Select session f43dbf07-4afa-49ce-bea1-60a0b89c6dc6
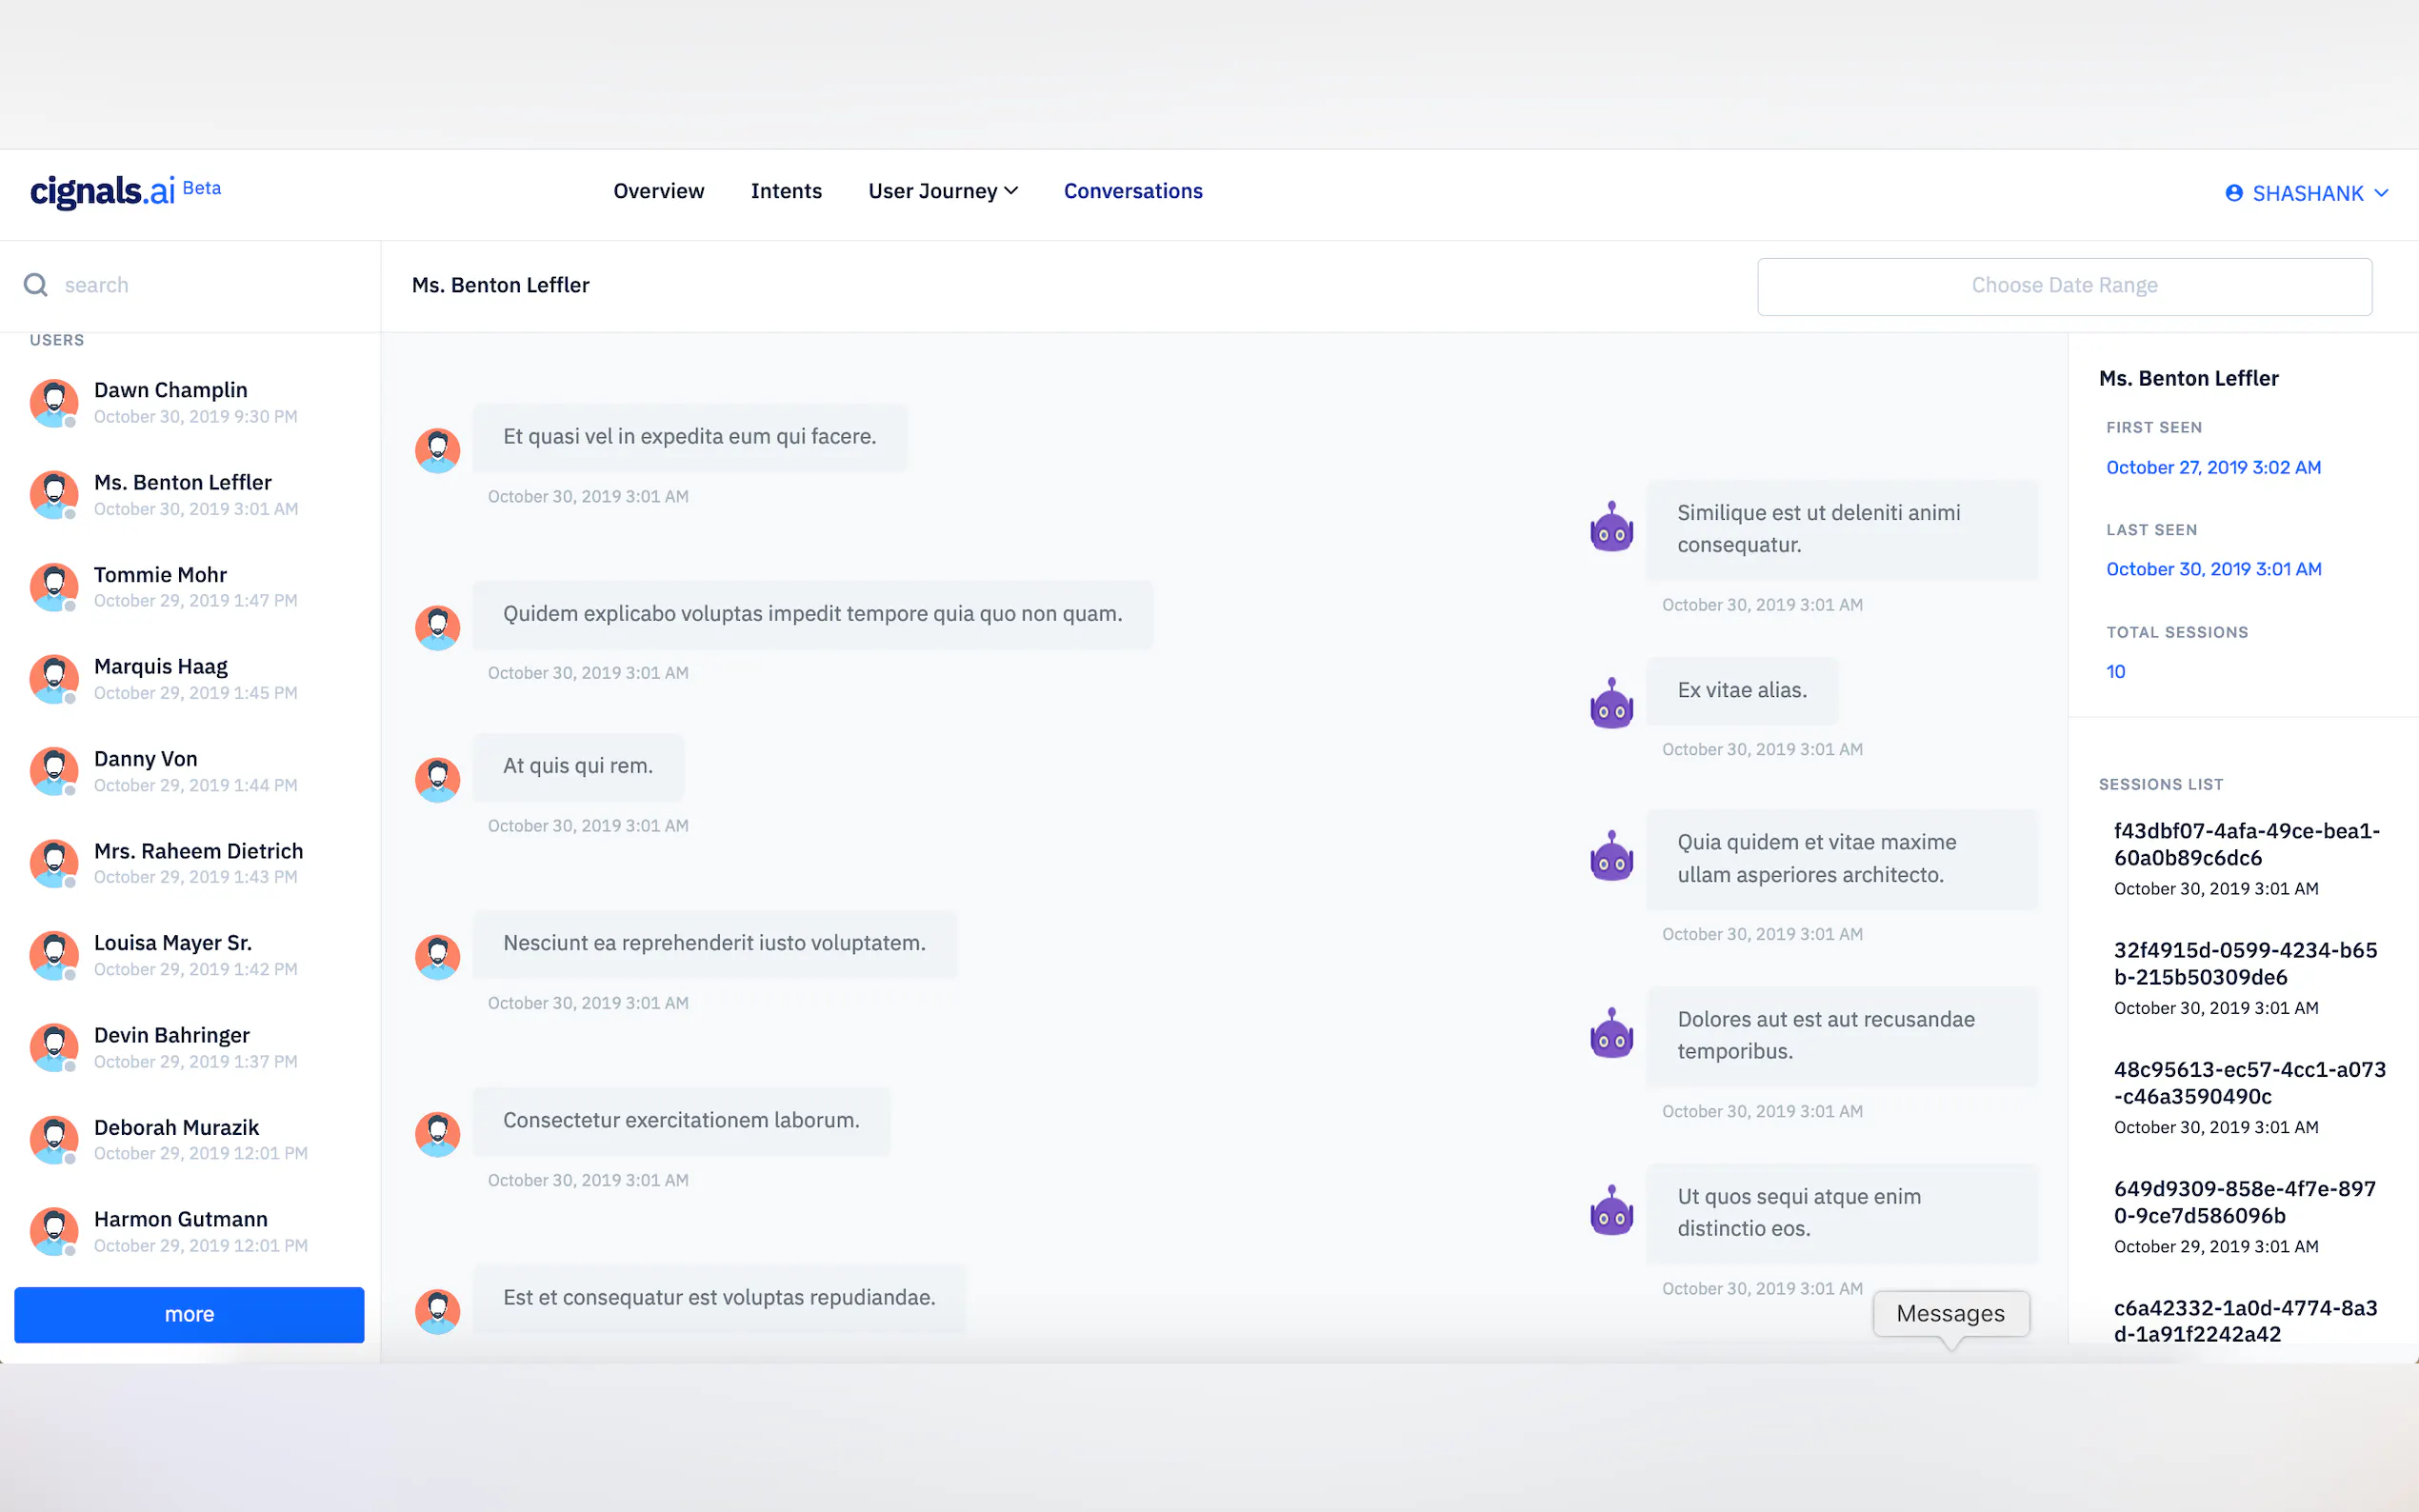 pyautogui.click(x=2245, y=844)
